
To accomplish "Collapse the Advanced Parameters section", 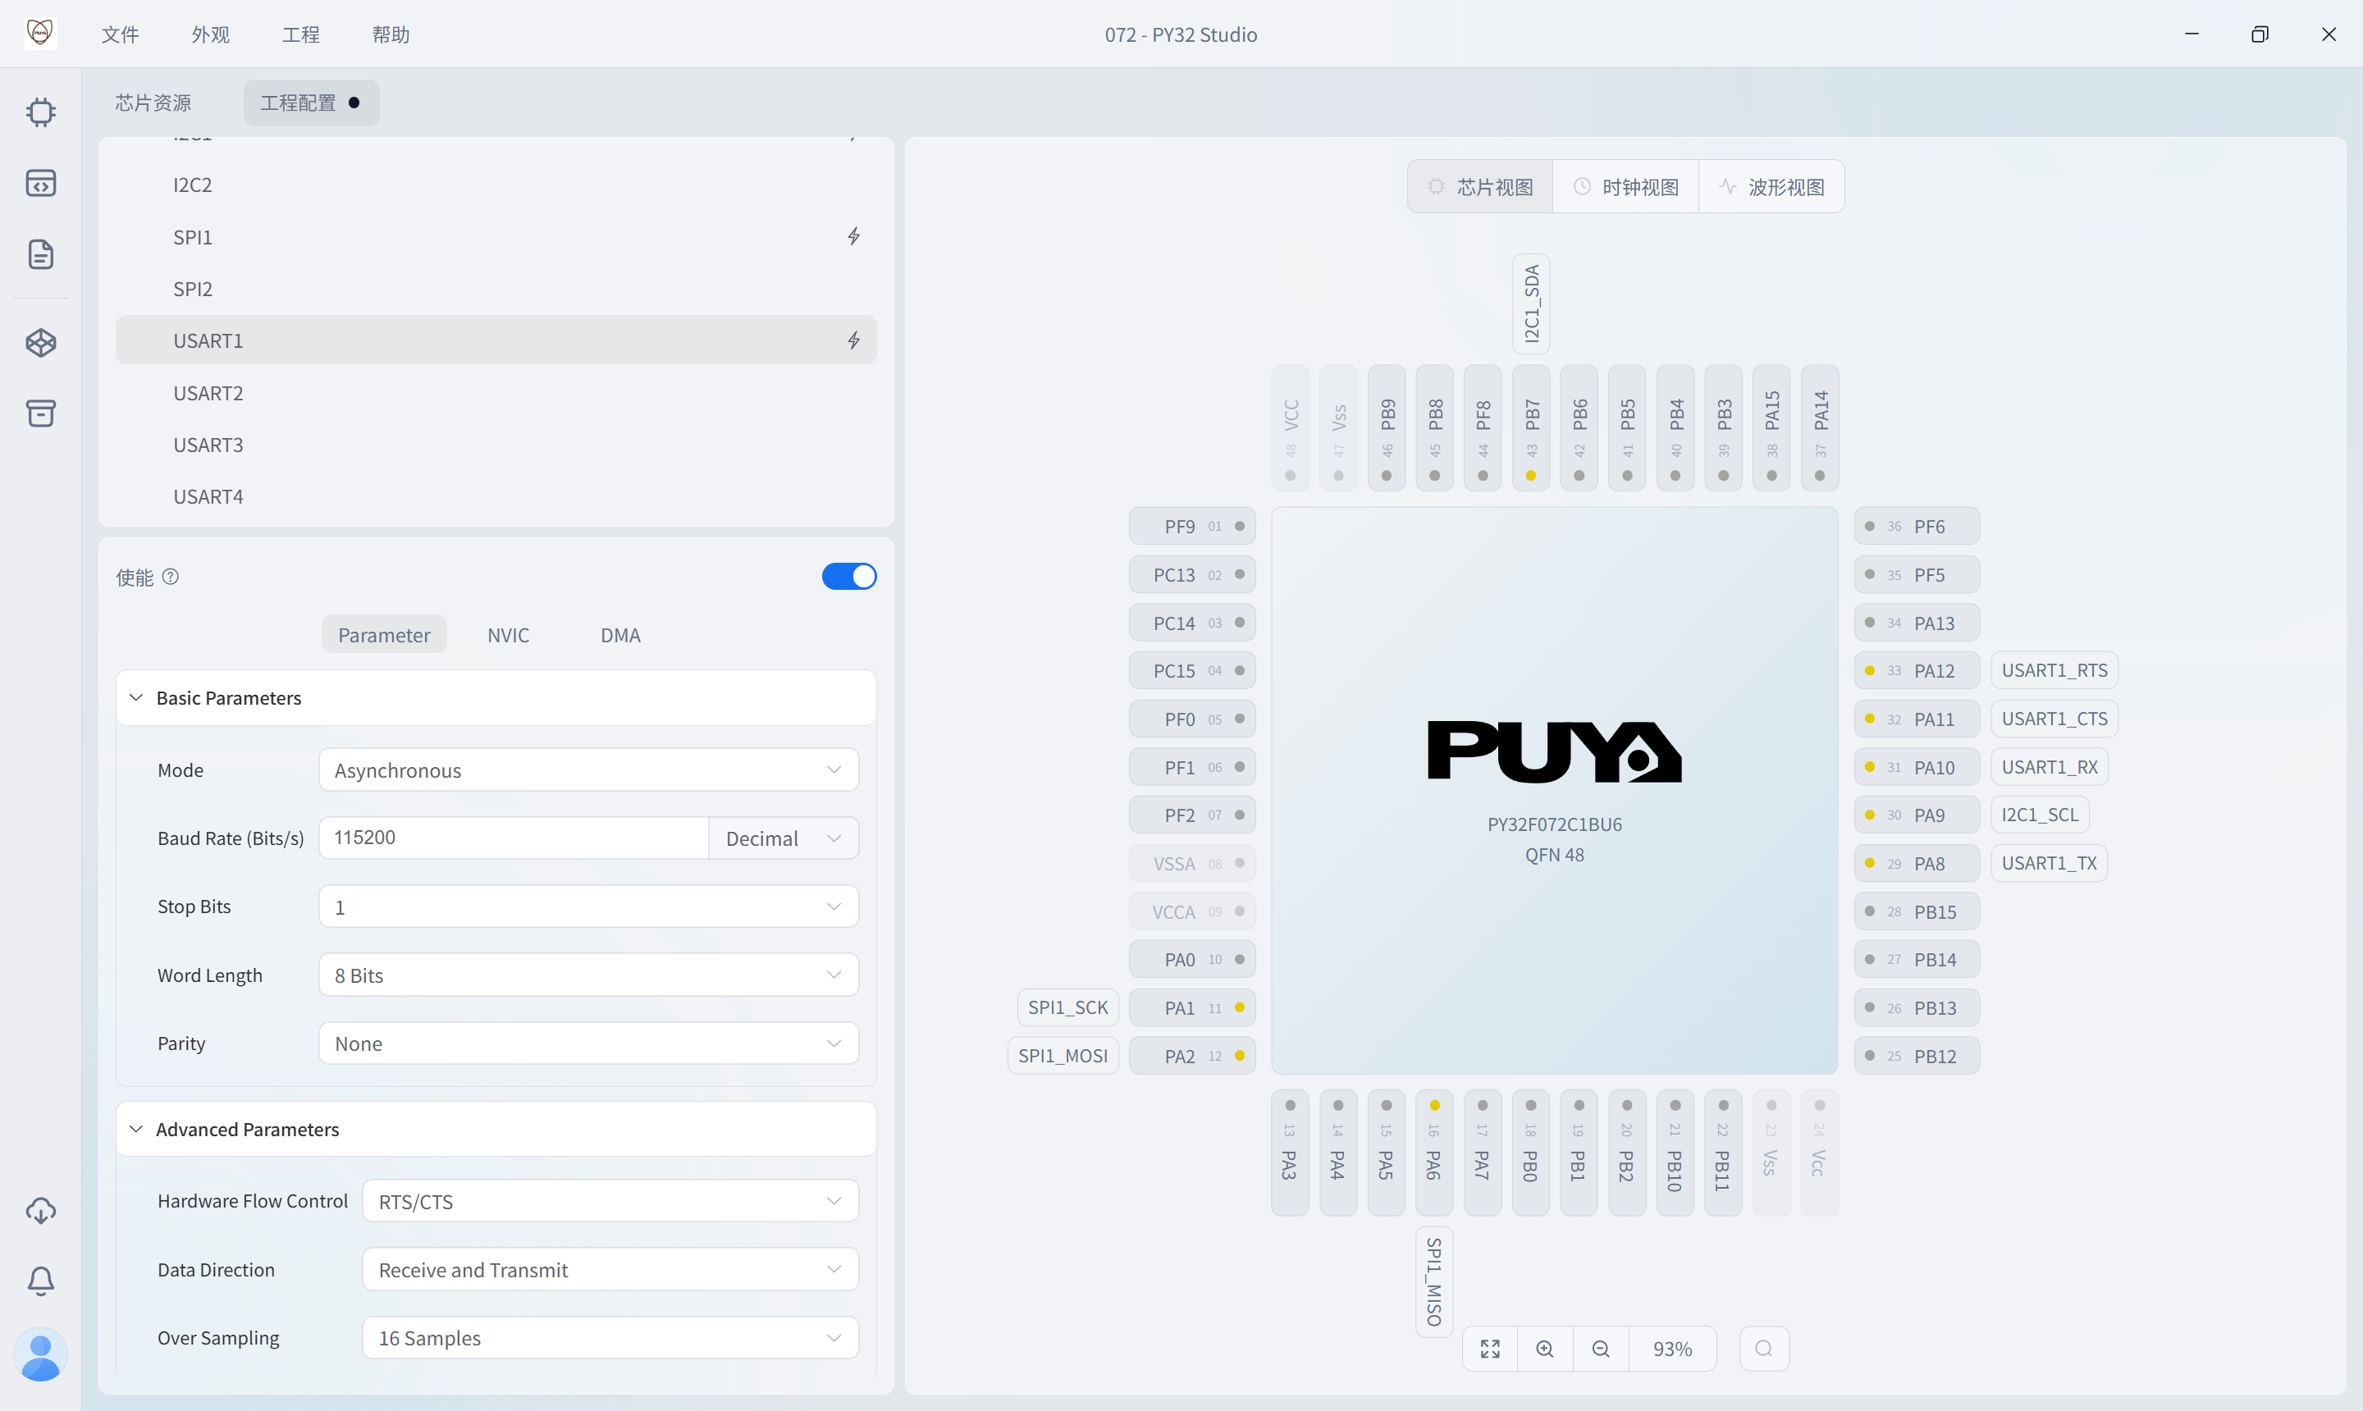I will coord(136,1129).
